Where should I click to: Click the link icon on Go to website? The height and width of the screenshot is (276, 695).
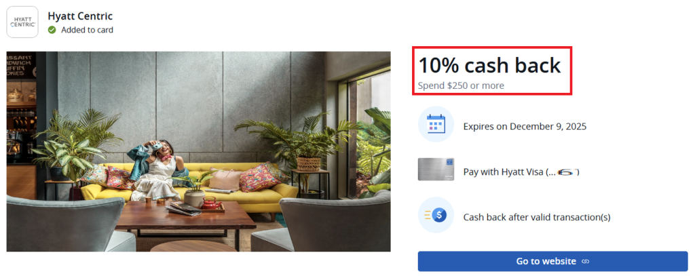coord(585,261)
